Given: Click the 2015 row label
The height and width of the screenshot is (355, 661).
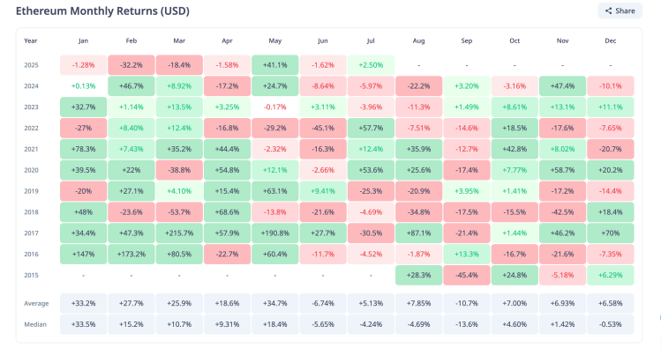Looking at the screenshot, I should click(31, 274).
